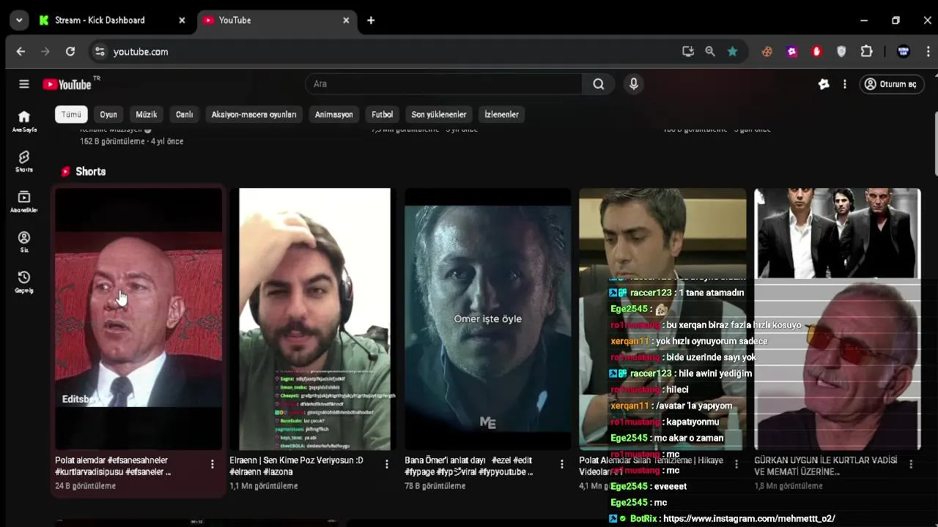Screen dimensions: 938x527
Task: Click "1,8 Mn görüntüleme" view count
Action: point(789,486)
